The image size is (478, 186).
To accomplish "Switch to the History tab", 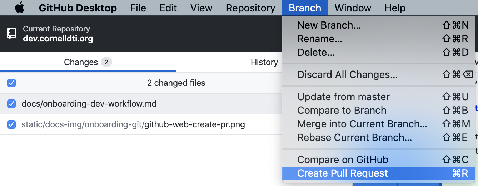I will (x=264, y=62).
